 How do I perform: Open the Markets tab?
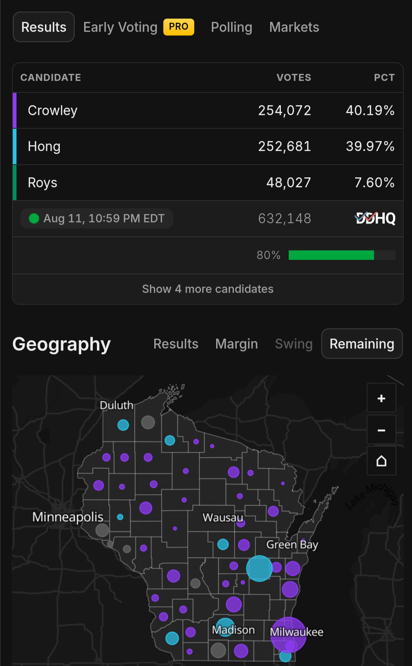tap(294, 27)
